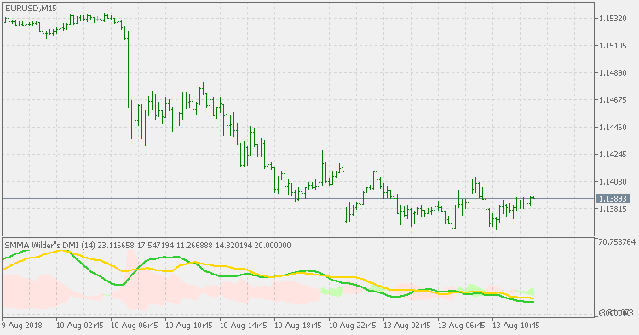Image resolution: width=639 pixels, height=335 pixels.
Task: Click the 1.15320 price axis label
Action: 613,19
